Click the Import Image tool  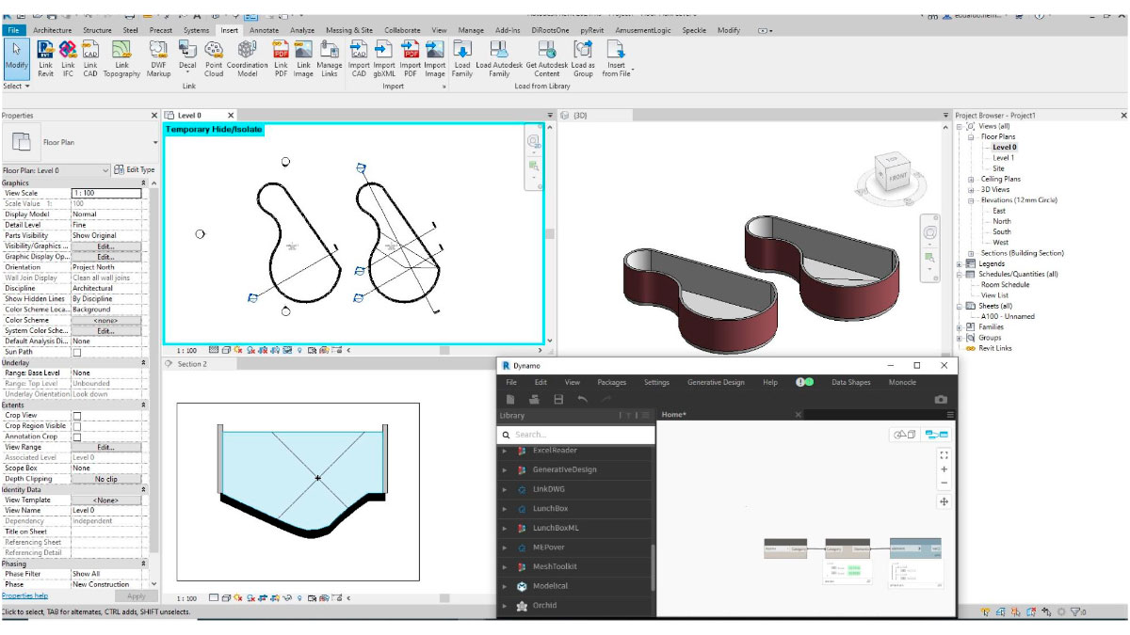(x=434, y=57)
